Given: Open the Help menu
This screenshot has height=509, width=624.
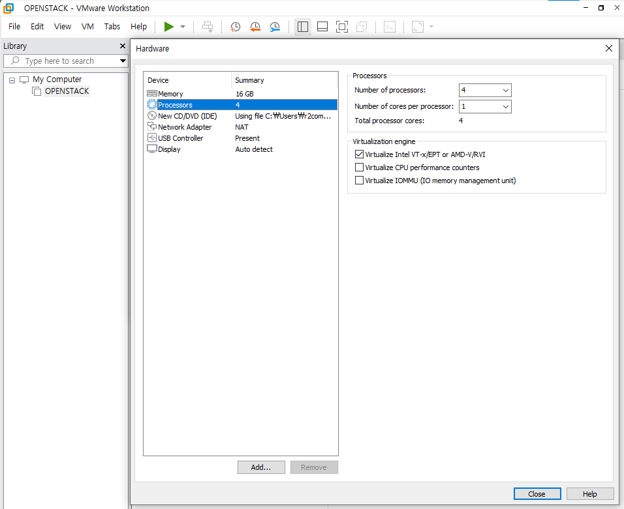Looking at the screenshot, I should point(138,27).
